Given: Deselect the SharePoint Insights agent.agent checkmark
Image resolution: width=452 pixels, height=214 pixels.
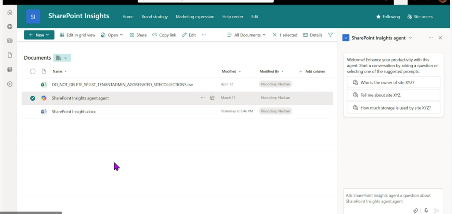Looking at the screenshot, I should (33, 98).
